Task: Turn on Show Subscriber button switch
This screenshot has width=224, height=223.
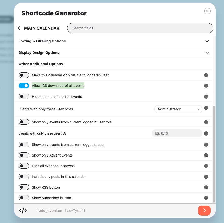Action: [24, 198]
